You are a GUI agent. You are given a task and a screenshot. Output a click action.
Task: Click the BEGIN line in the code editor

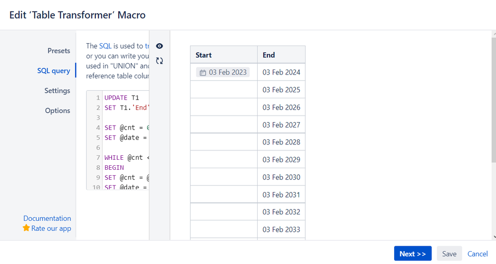pyautogui.click(x=114, y=168)
